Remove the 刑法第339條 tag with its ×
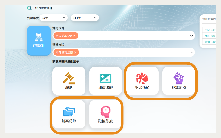221x138 pixels. (74, 36)
